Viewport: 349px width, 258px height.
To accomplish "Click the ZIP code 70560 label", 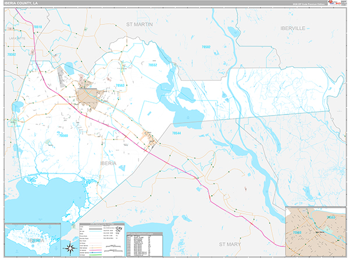I will (63, 135).
